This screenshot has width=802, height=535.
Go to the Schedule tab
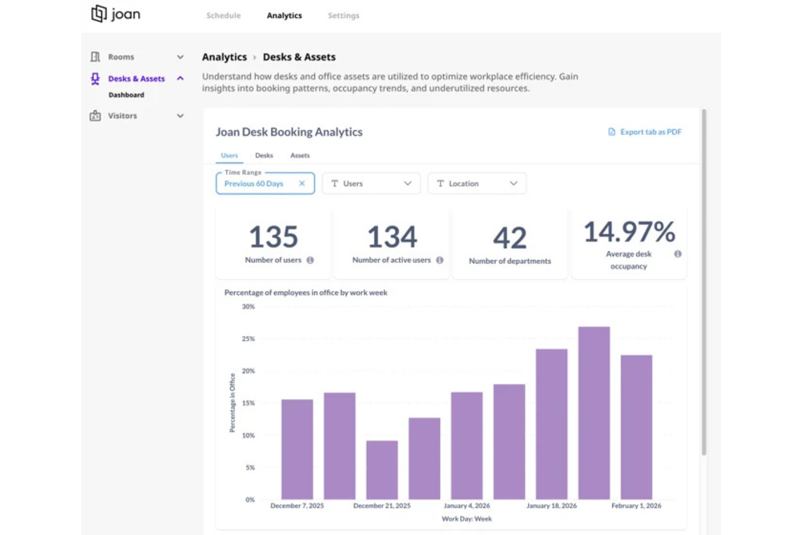223,16
